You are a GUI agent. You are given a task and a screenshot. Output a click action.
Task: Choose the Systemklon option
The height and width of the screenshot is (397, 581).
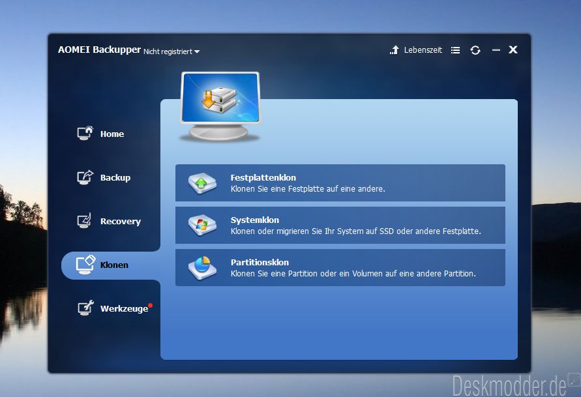tap(340, 225)
